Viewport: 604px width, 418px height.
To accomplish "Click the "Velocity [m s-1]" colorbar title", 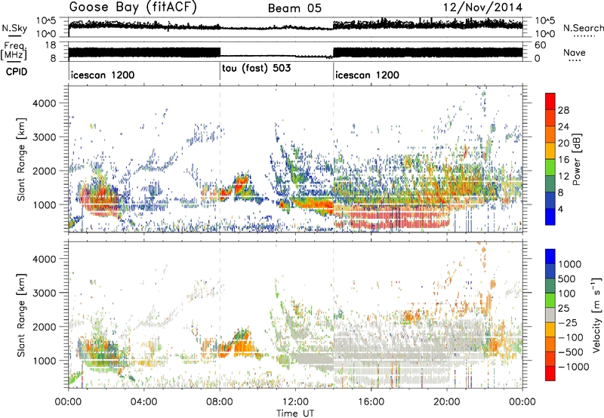I will coord(596,315).
